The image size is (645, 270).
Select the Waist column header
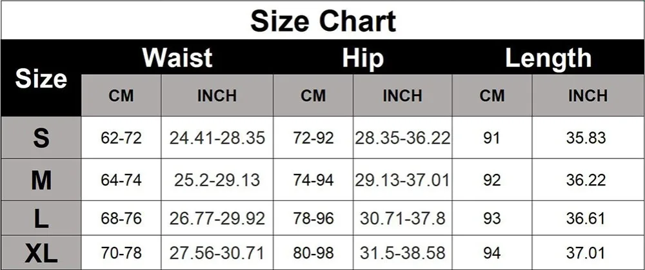point(177,57)
